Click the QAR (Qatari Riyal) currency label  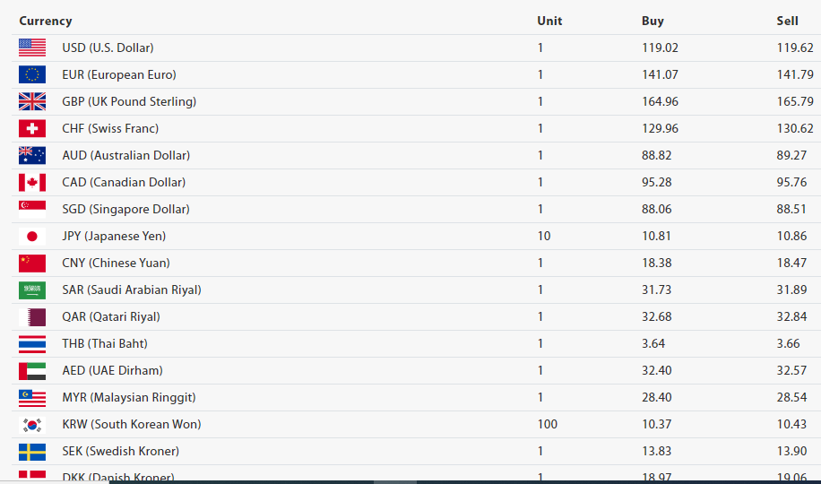(111, 316)
